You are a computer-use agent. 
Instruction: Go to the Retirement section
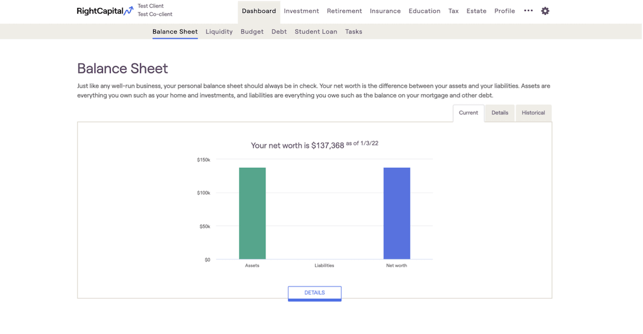point(344,11)
